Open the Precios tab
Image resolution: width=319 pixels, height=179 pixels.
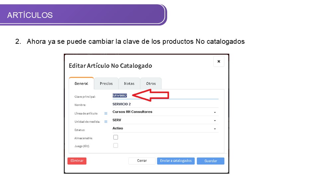(x=106, y=84)
